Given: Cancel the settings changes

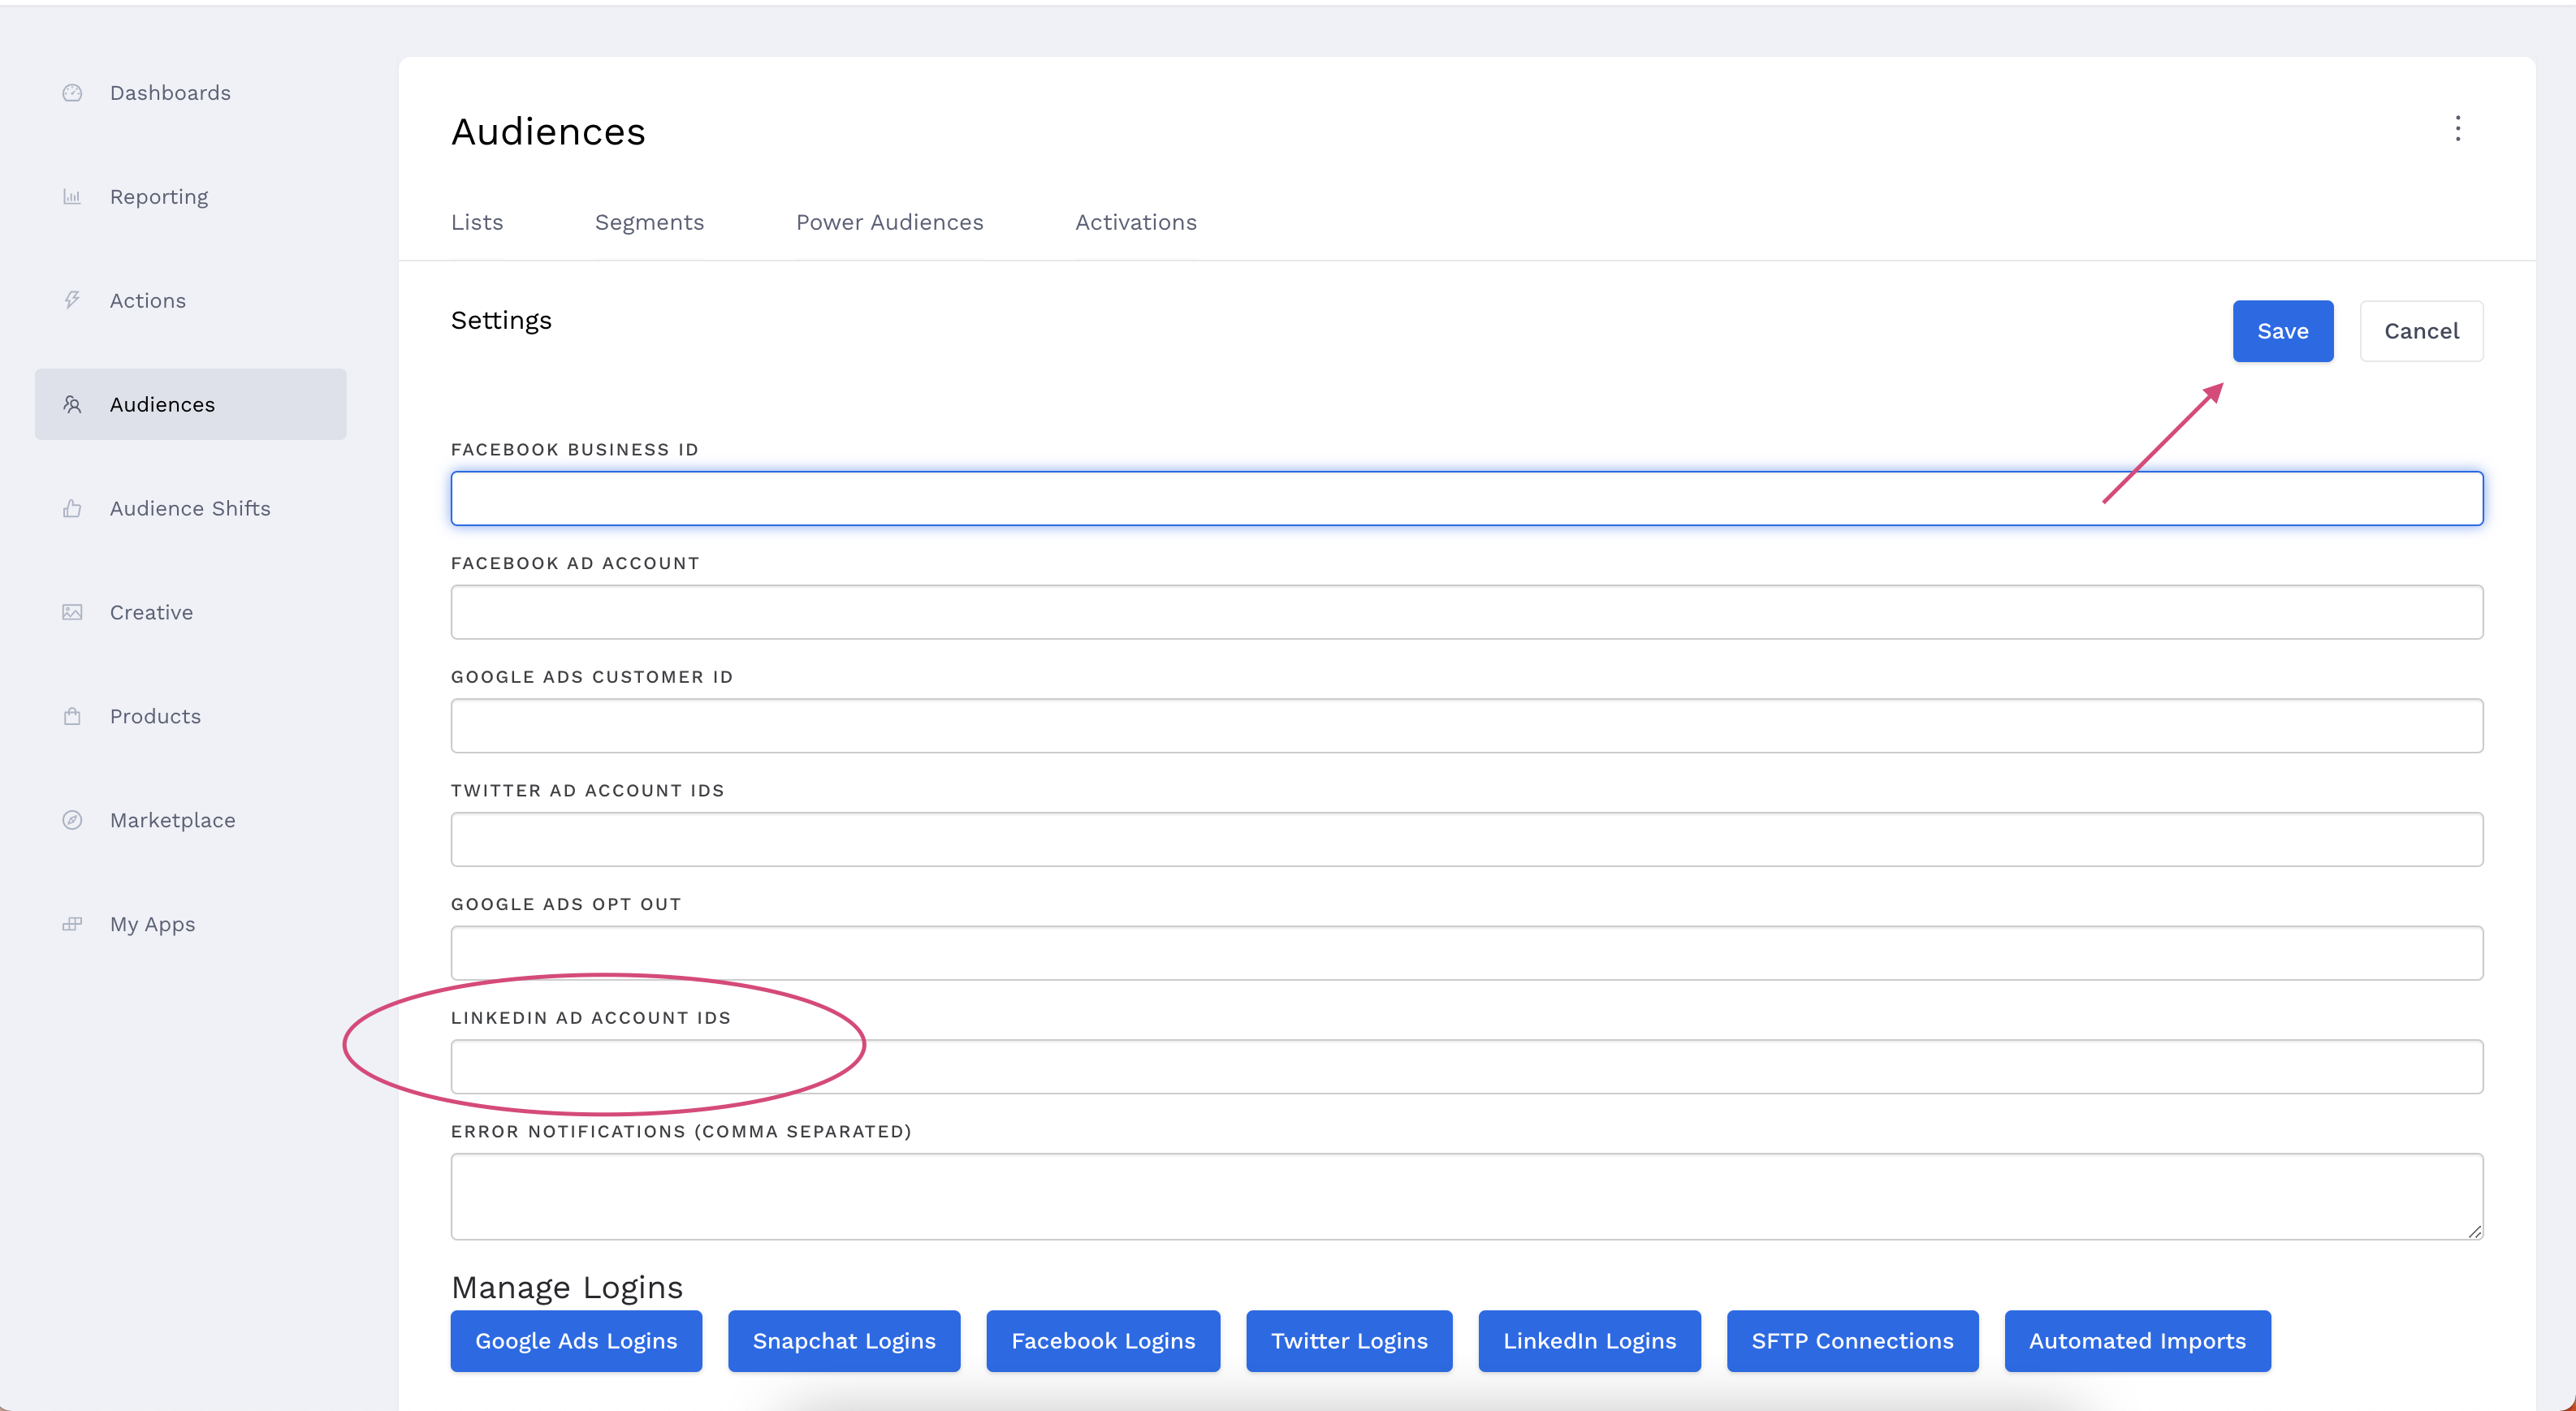Looking at the screenshot, I should [2420, 331].
